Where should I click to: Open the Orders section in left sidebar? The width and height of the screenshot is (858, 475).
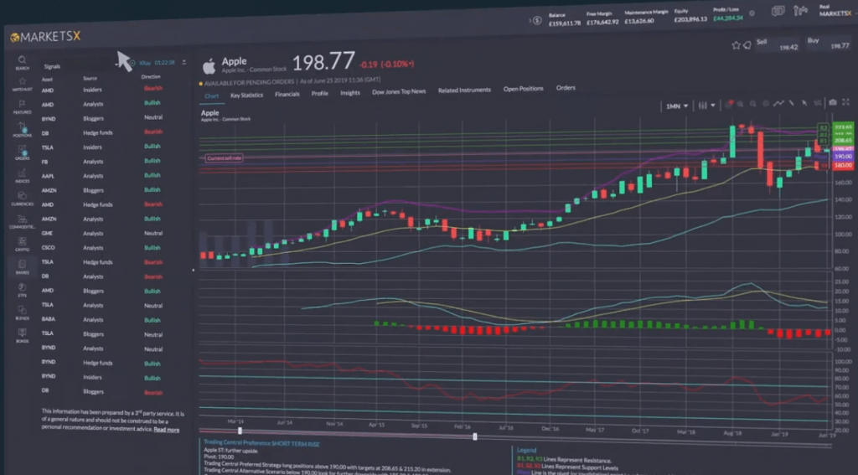[x=23, y=152]
